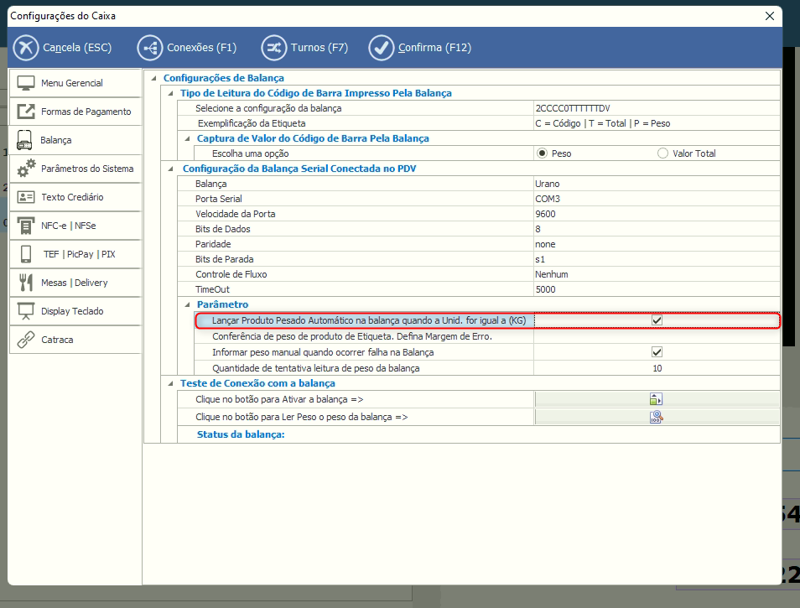Screen dimensions: 800x608
Task: Click the Ativar balança button icon
Action: click(656, 399)
